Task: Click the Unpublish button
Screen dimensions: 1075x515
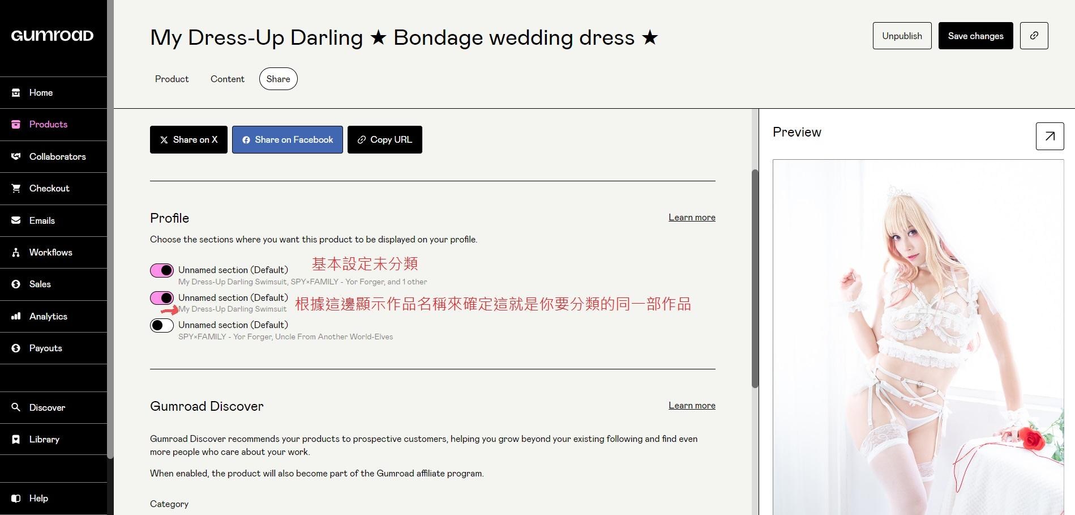Action: [902, 36]
